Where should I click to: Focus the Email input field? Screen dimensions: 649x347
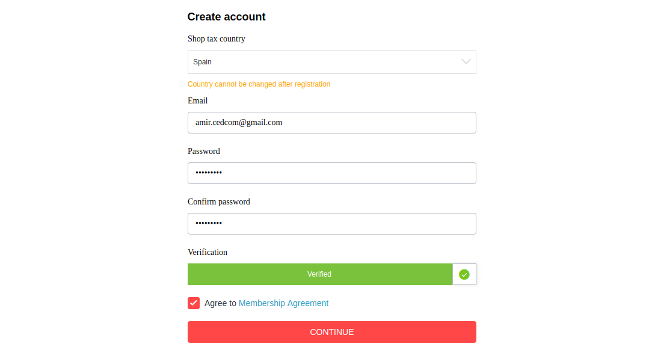pyautogui.click(x=331, y=123)
